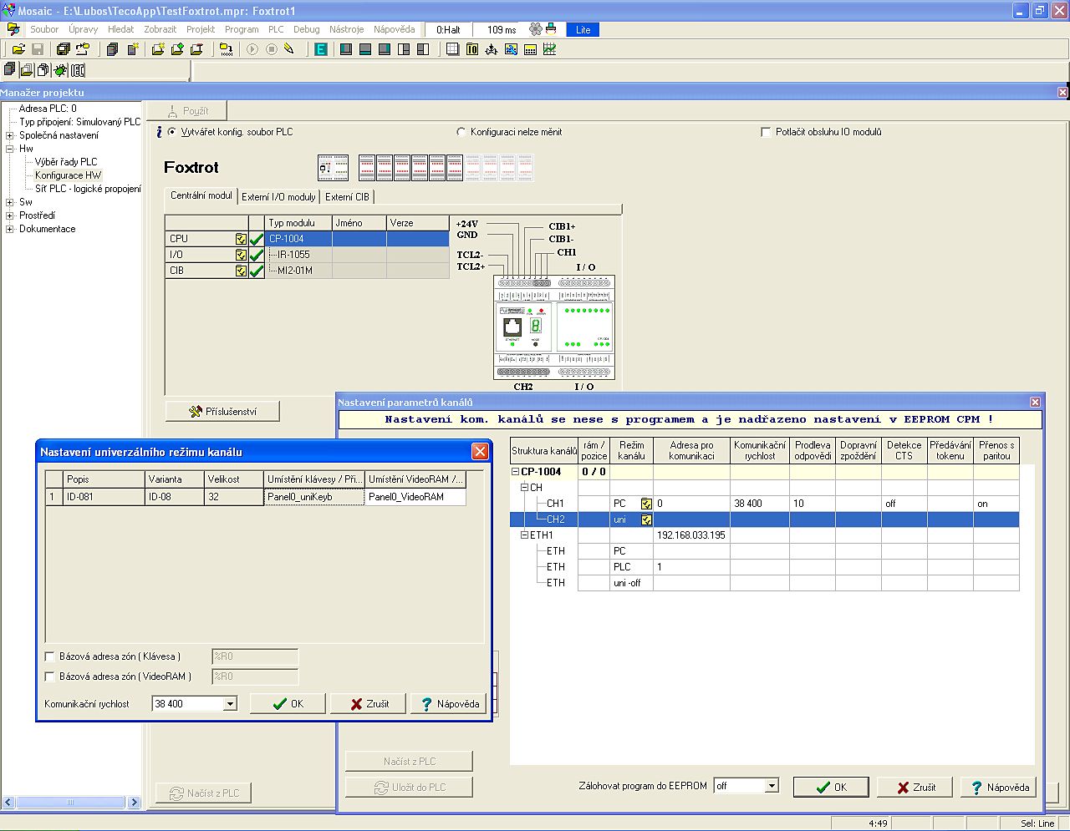This screenshot has width=1070, height=831.
Task: Click the run PLC play icon
Action: 252,50
